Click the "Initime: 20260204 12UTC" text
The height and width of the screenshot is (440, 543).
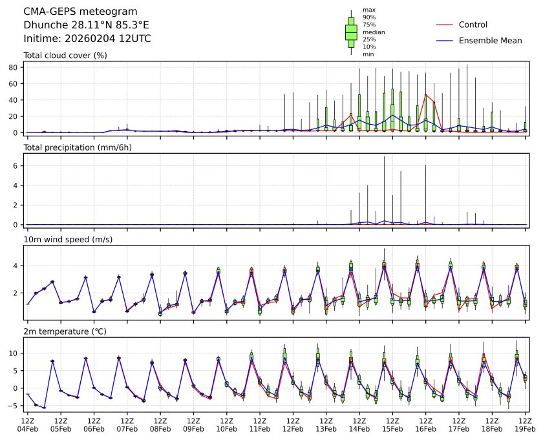87,39
